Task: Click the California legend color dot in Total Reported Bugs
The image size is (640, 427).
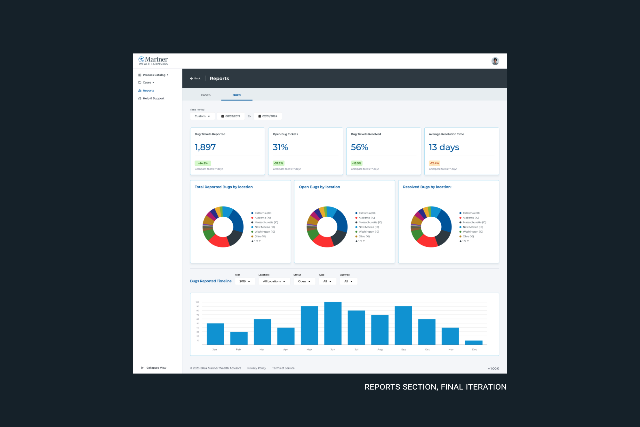Action: pos(252,213)
